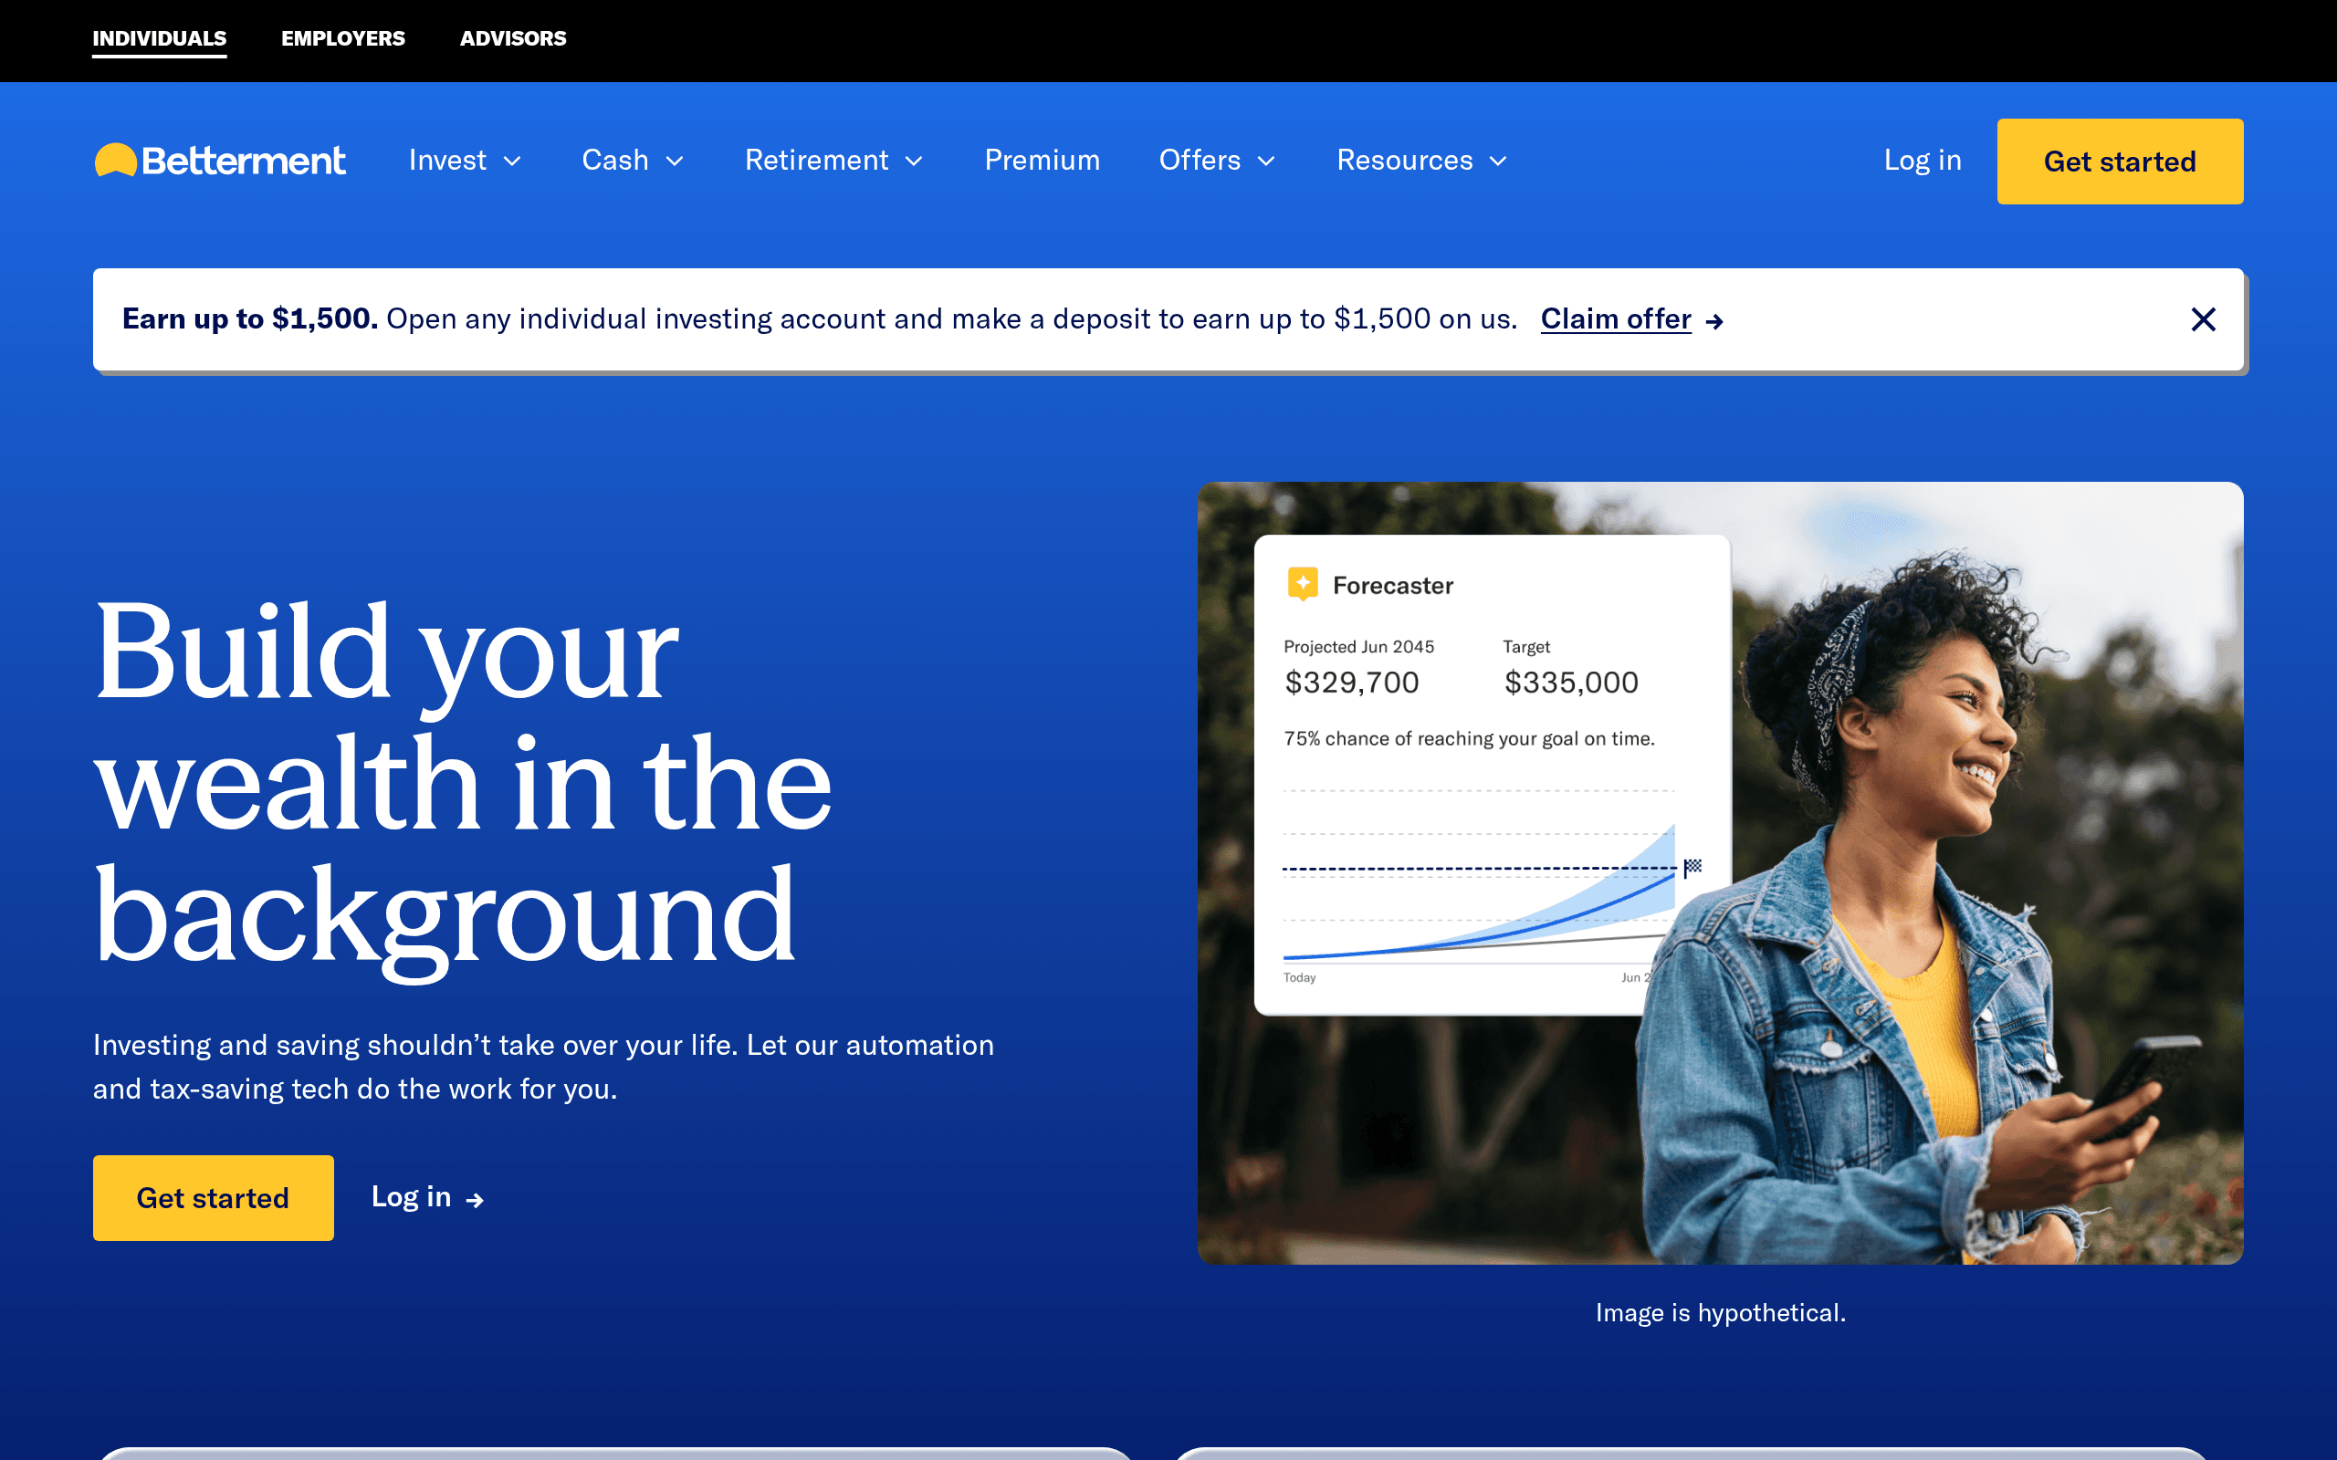Click the hero Get started button

coord(214,1197)
